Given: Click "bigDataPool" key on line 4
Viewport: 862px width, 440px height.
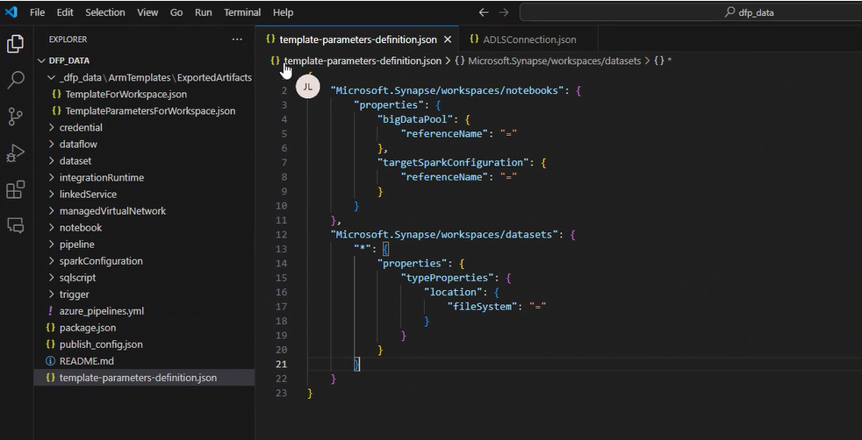Looking at the screenshot, I should [415, 119].
